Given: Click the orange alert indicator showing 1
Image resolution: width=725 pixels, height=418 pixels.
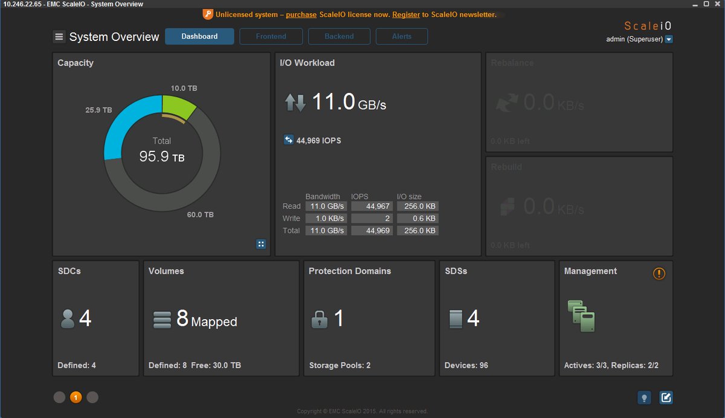Looking at the screenshot, I should coord(76,397).
